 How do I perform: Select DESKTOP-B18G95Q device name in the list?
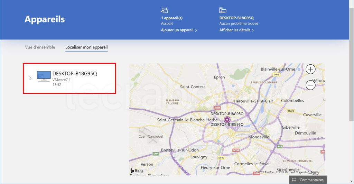tap(75, 74)
